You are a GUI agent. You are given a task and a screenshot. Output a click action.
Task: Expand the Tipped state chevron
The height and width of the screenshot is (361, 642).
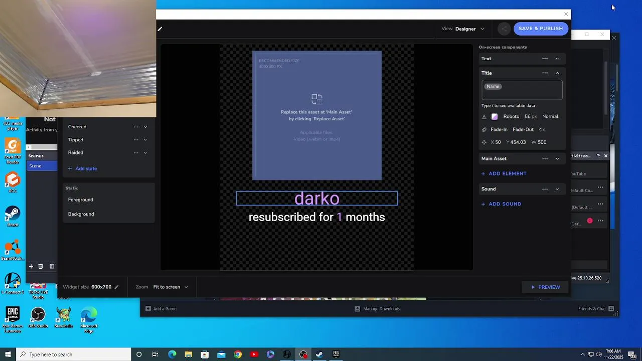coord(145,140)
